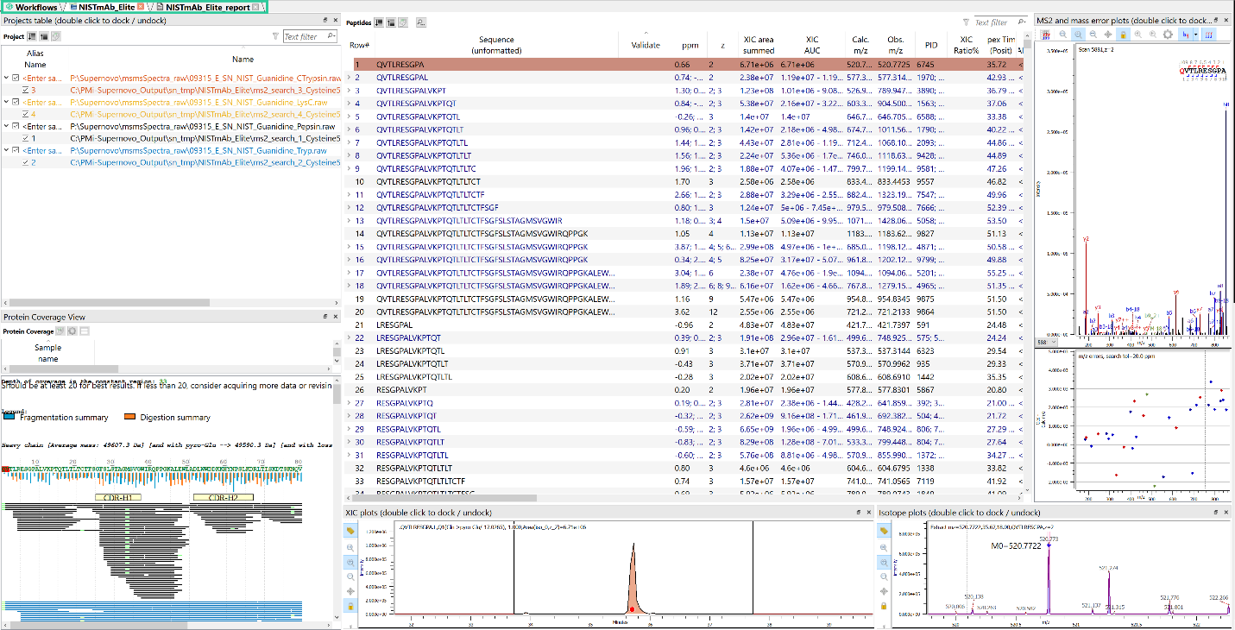This screenshot has width=1235, height=630.
Task: Expand peptide row 31 RESGPALVKPTQTLTL
Action: (x=350, y=455)
